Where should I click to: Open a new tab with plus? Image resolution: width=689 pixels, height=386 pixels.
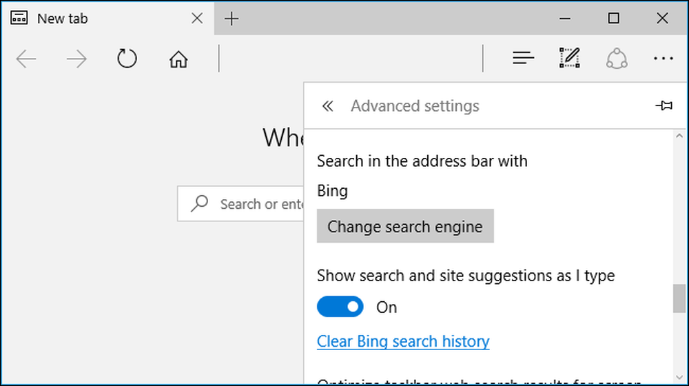[232, 19]
